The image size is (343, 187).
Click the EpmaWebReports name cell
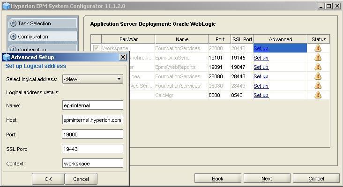pos(181,67)
